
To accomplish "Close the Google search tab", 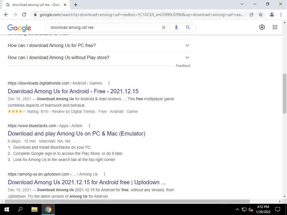I will point(65,5).
